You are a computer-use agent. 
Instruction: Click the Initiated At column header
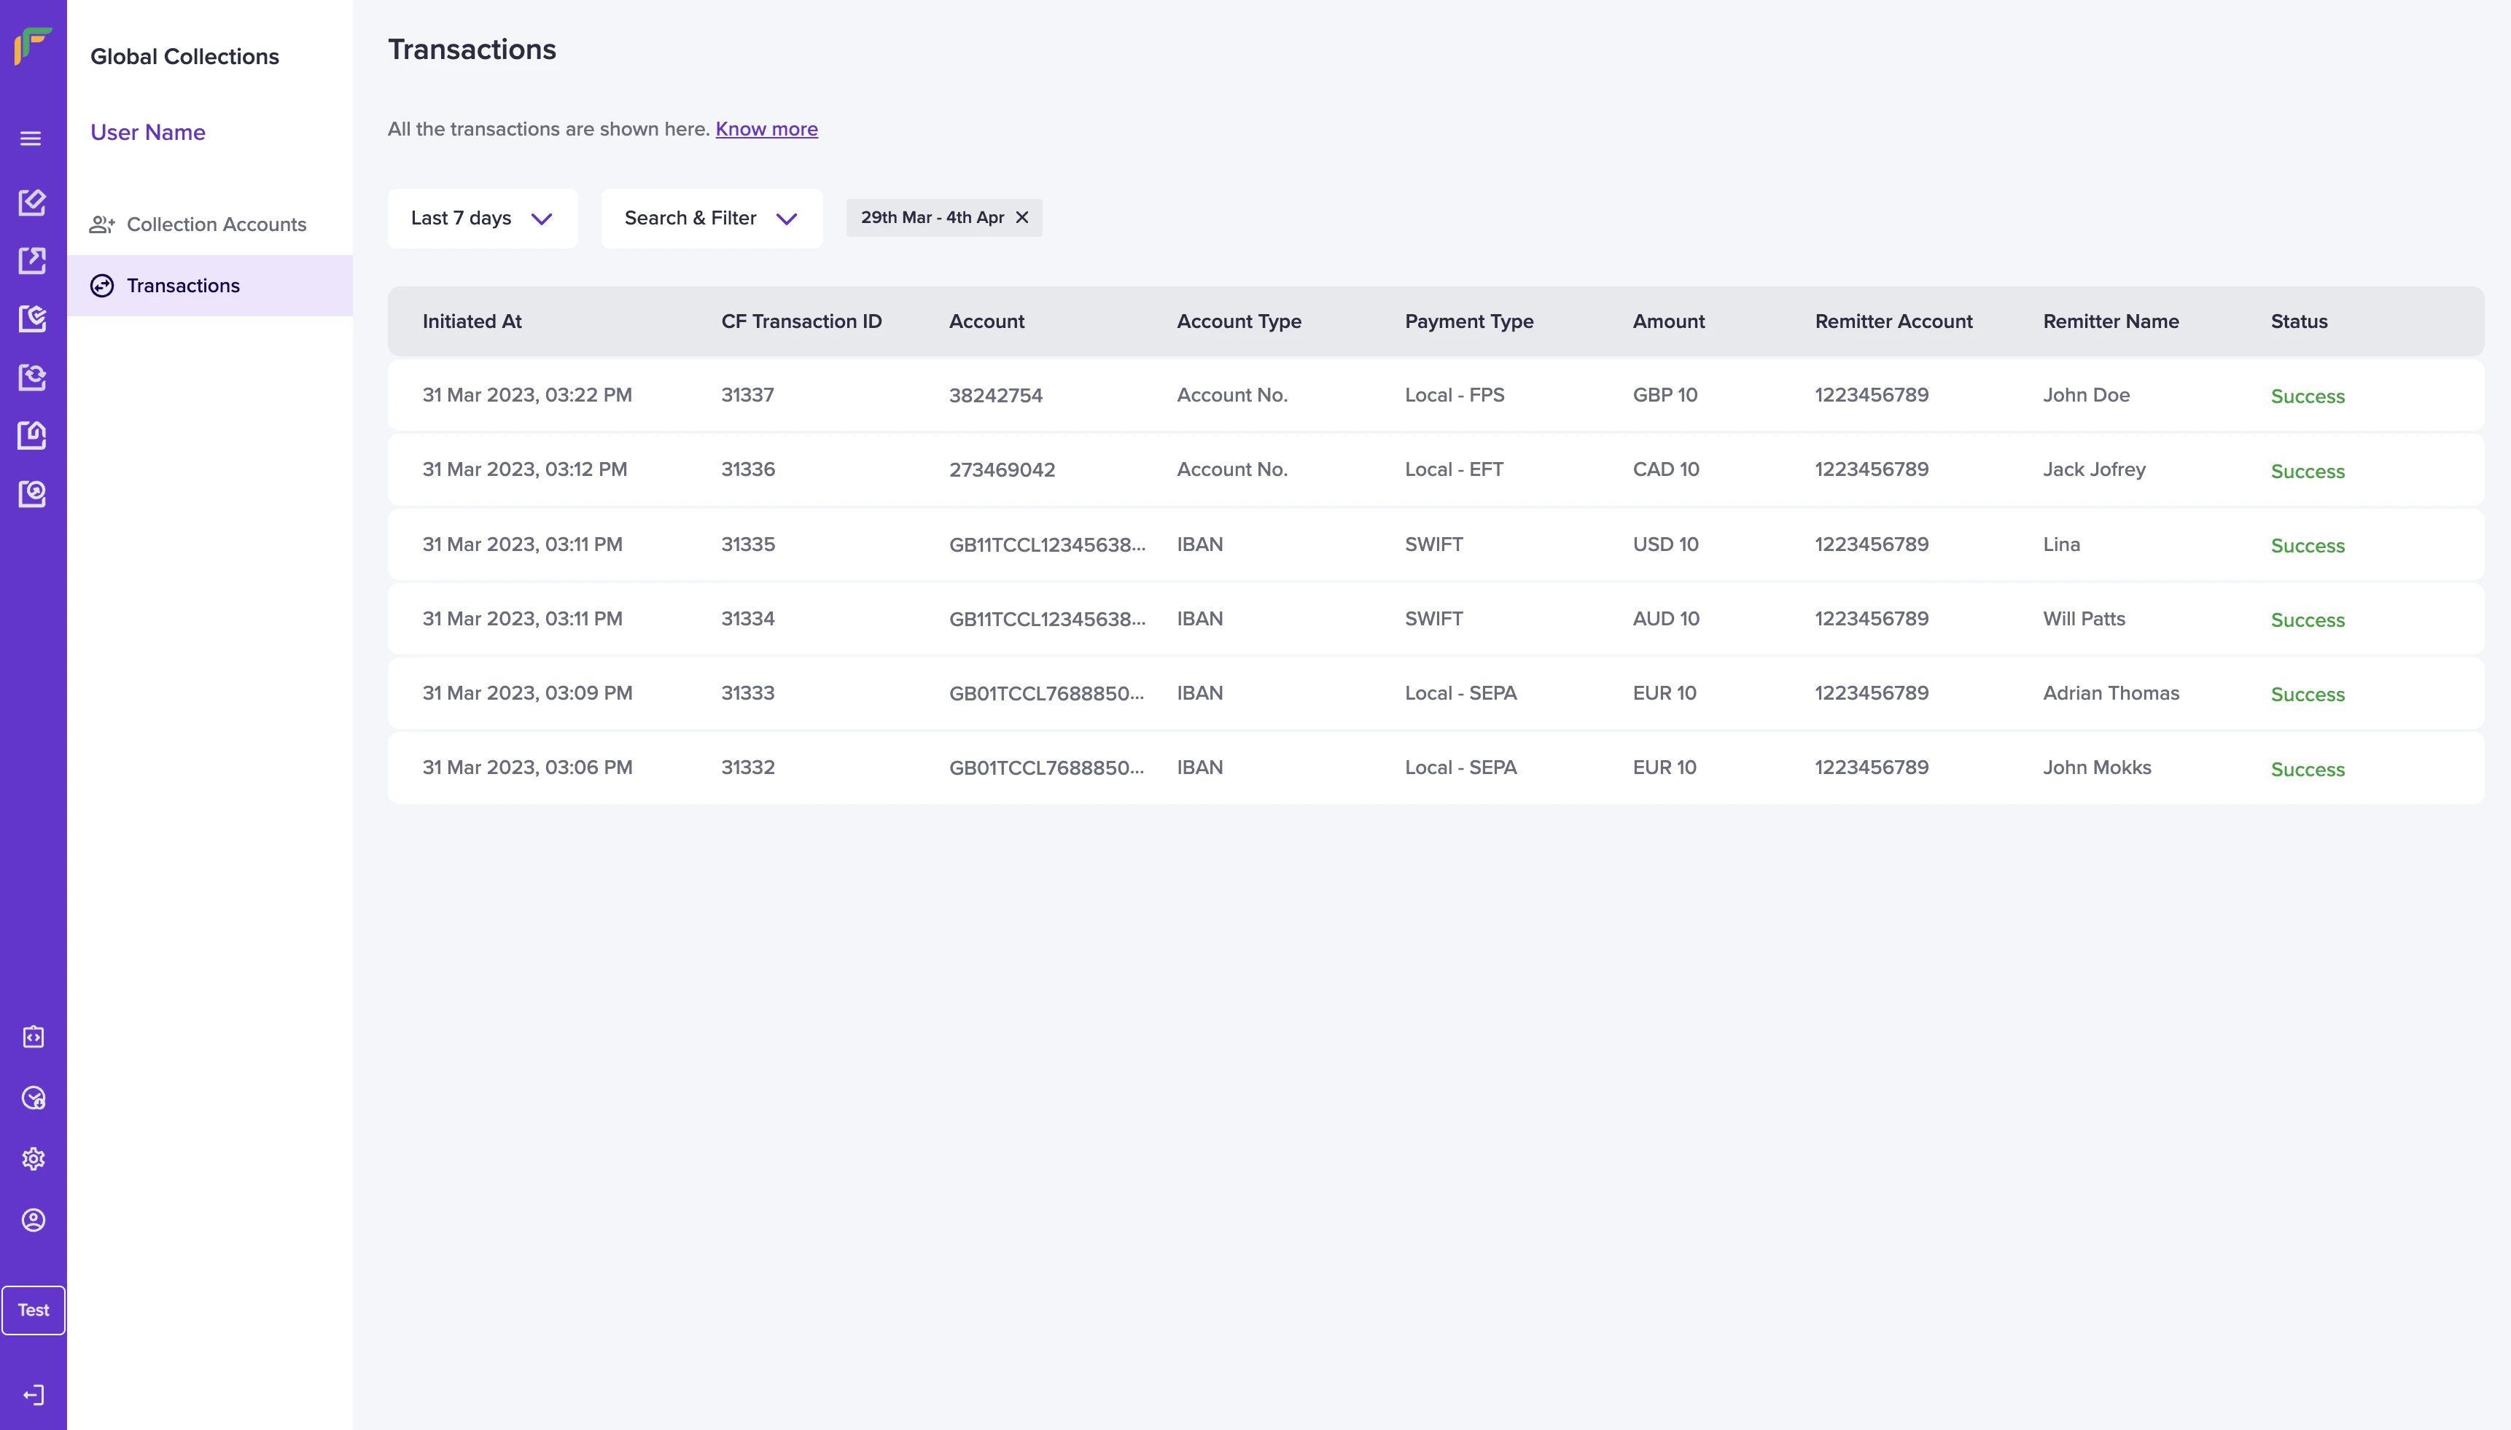click(x=472, y=321)
